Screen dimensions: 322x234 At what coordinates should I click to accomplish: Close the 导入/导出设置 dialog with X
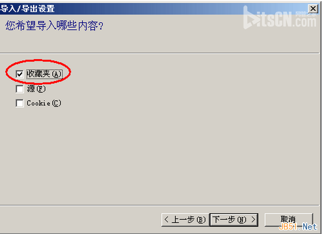313,9
